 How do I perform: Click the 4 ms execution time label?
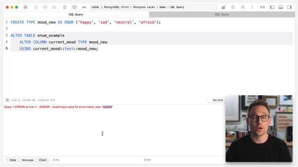(56, 160)
